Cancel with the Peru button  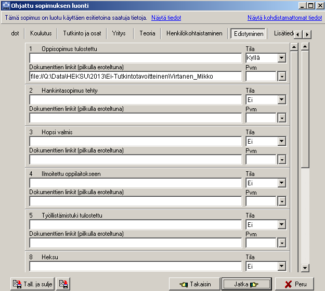click(294, 284)
